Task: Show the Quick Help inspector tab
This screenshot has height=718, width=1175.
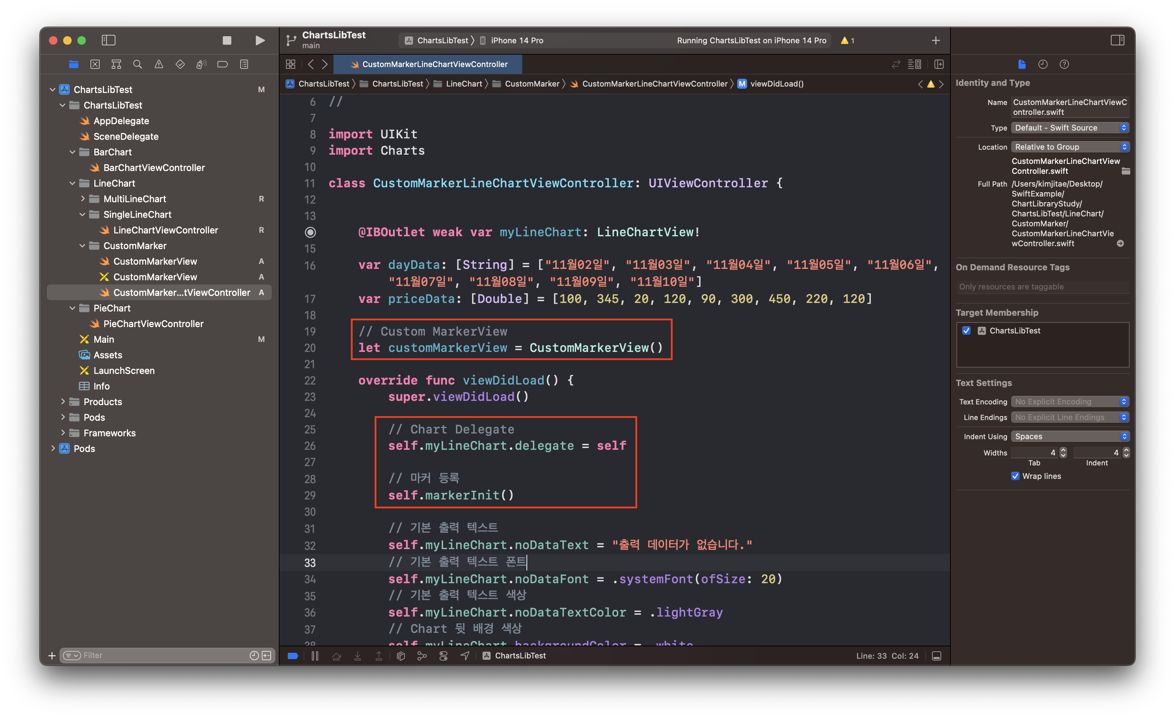Action: click(x=1064, y=64)
